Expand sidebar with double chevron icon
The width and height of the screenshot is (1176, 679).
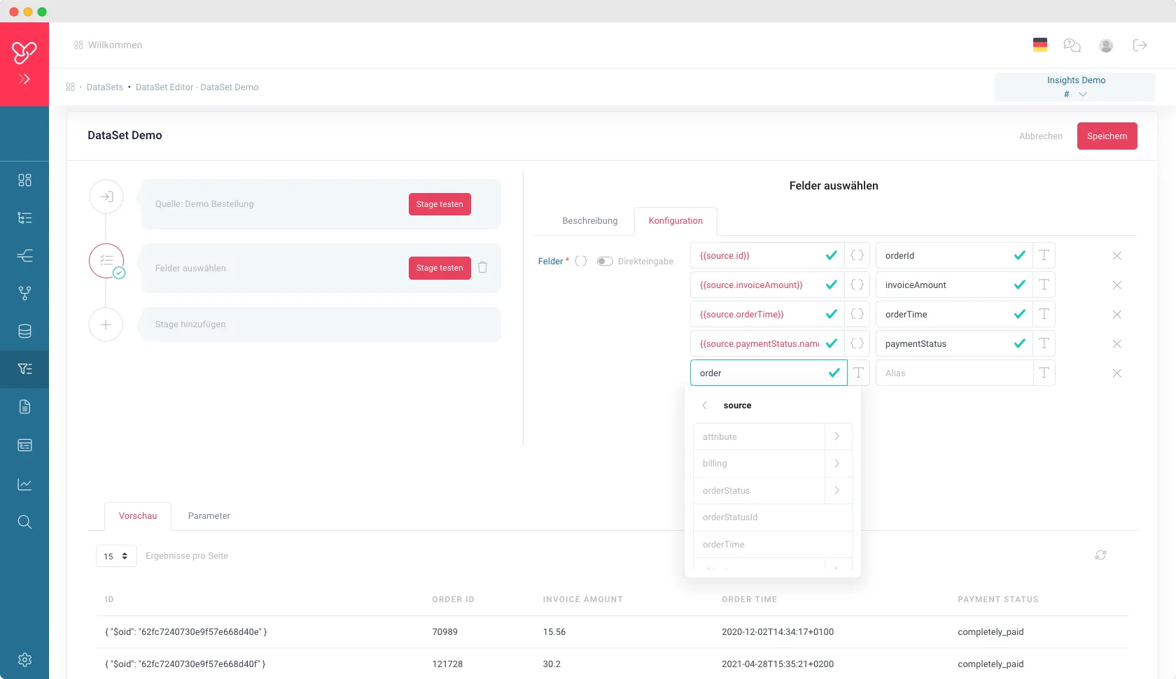pos(24,79)
